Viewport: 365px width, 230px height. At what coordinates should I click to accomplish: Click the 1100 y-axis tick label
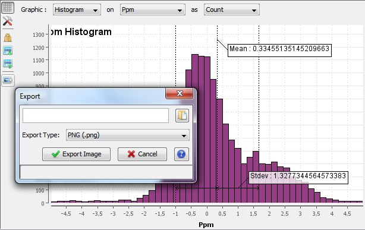point(39,61)
